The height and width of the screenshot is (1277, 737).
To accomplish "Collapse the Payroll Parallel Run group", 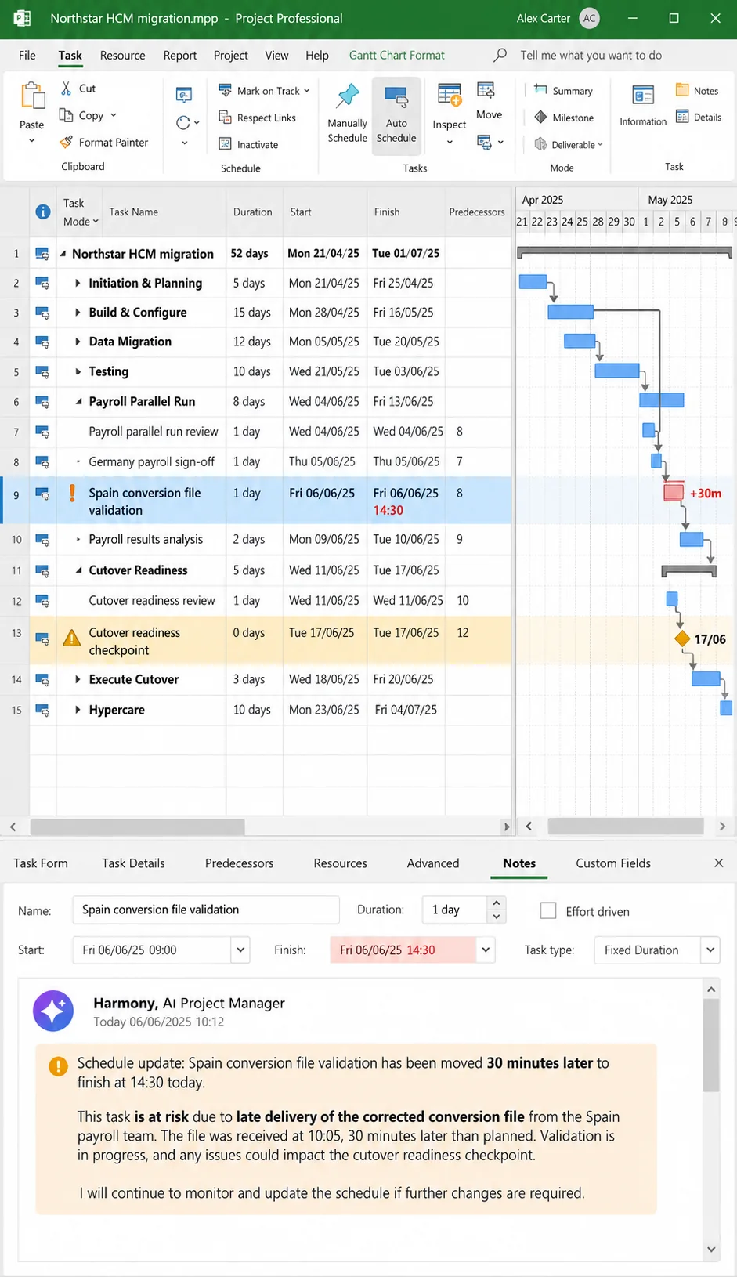I will [78, 401].
